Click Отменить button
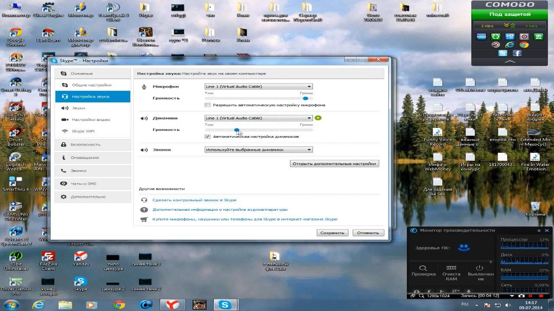 point(368,232)
